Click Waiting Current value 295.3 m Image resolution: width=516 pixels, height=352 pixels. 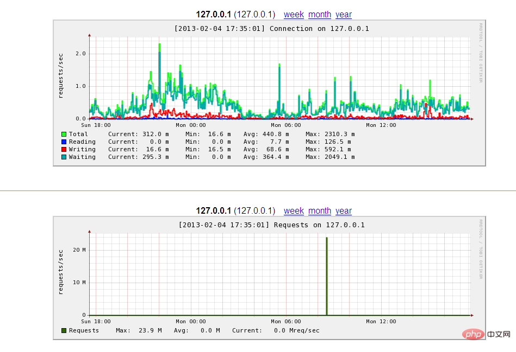pos(156,157)
